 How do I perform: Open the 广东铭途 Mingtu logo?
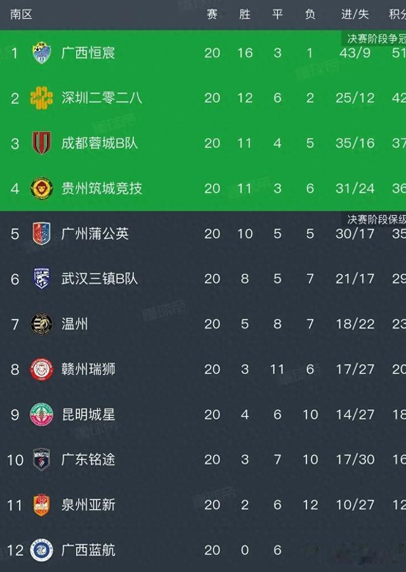[x=41, y=460]
